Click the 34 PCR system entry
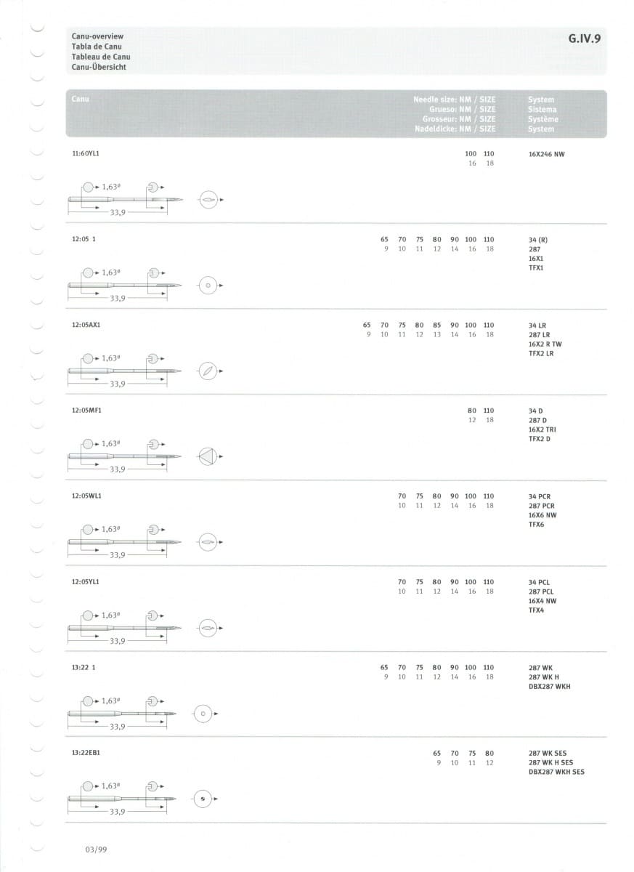Image resolution: width=634 pixels, height=872 pixels. point(541,496)
